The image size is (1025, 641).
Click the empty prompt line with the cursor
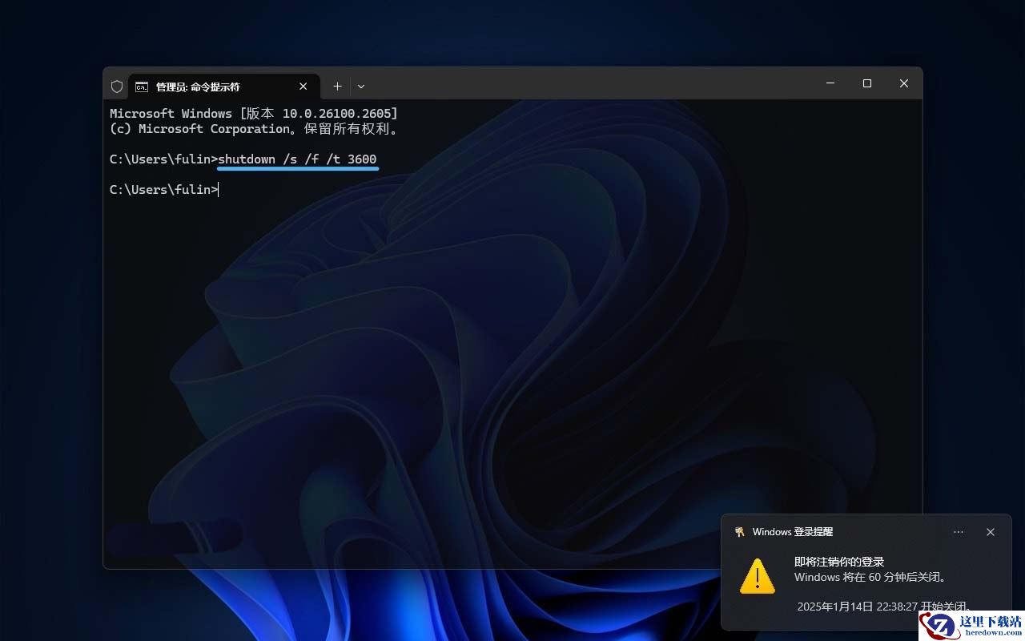pos(164,190)
